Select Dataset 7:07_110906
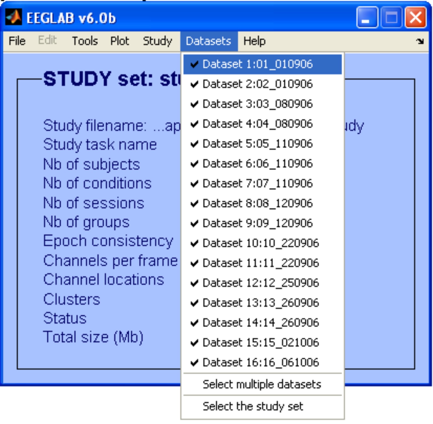Image resolution: width=433 pixels, height=424 pixels. [262, 183]
